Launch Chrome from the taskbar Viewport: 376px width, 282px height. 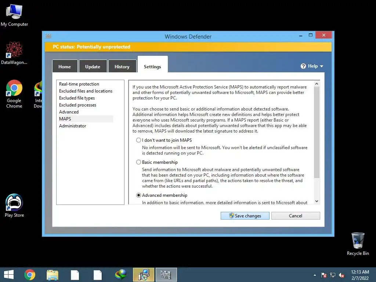tap(30, 275)
